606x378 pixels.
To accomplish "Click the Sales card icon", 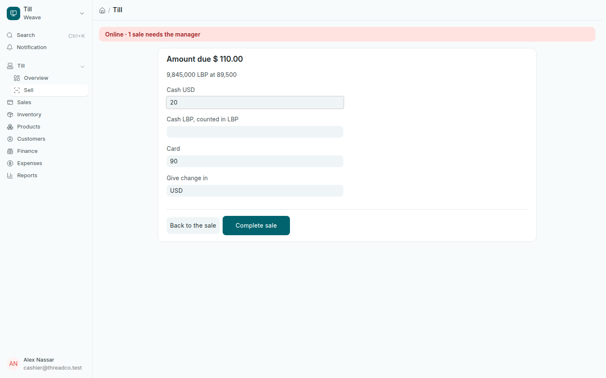I will pos(10,102).
